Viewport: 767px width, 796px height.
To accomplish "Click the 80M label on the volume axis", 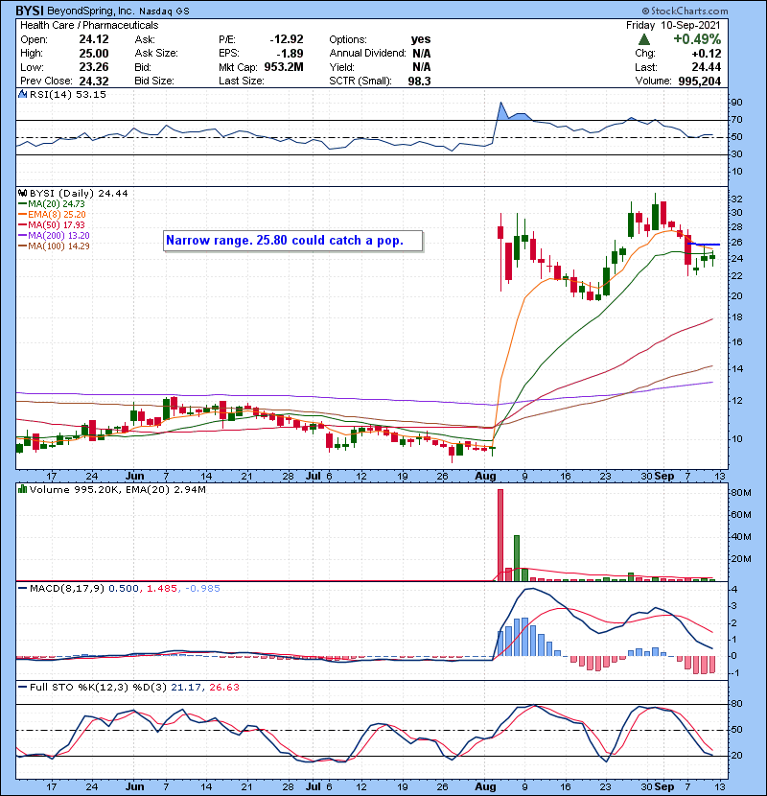I will [x=740, y=493].
